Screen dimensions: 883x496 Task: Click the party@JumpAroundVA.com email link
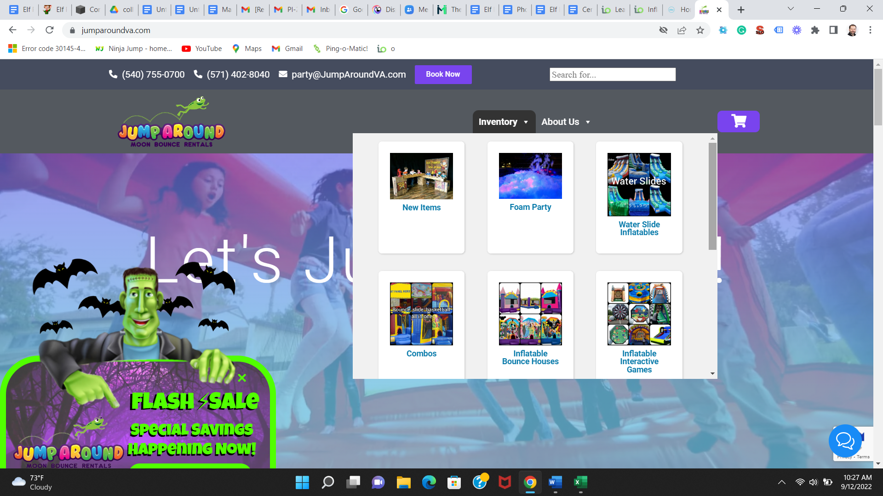click(x=348, y=74)
